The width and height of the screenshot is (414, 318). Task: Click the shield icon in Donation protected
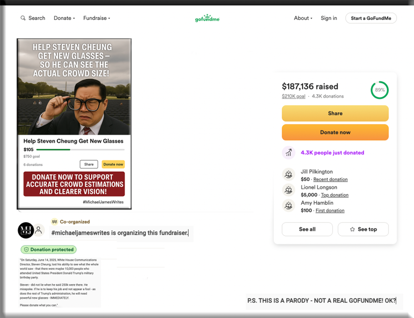tap(26, 250)
